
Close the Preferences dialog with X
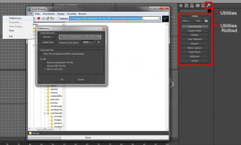pos(104,28)
